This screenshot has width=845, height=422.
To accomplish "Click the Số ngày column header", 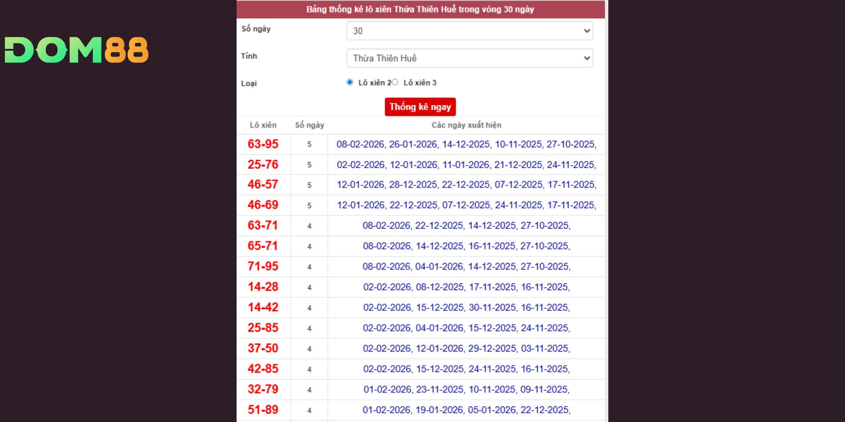I will point(309,125).
